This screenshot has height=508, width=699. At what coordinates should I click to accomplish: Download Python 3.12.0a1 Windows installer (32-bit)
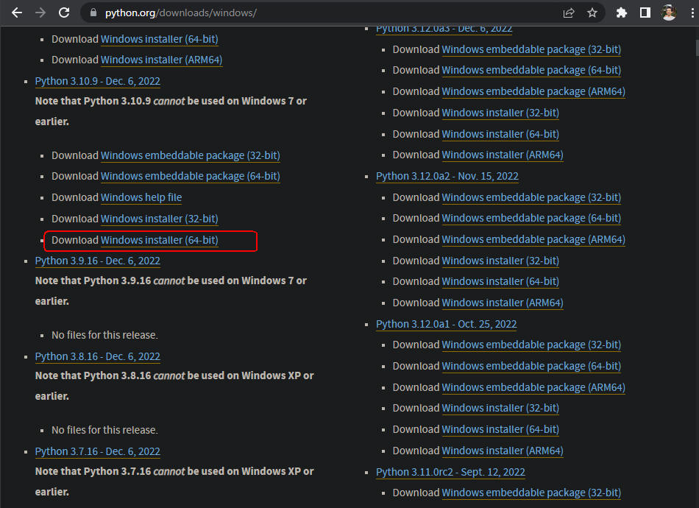(x=500, y=408)
